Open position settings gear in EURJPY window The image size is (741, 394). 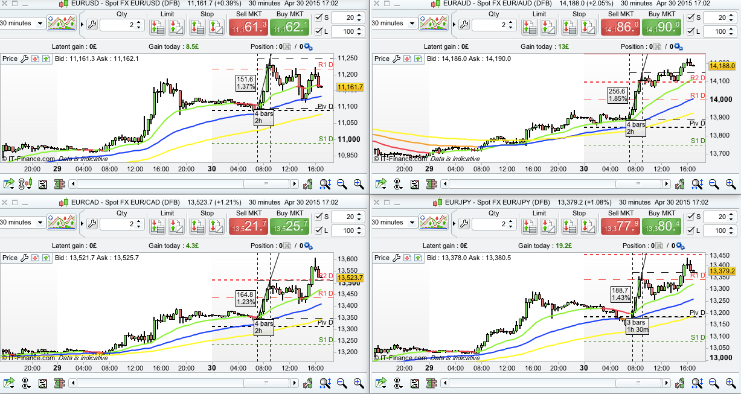[x=679, y=246]
